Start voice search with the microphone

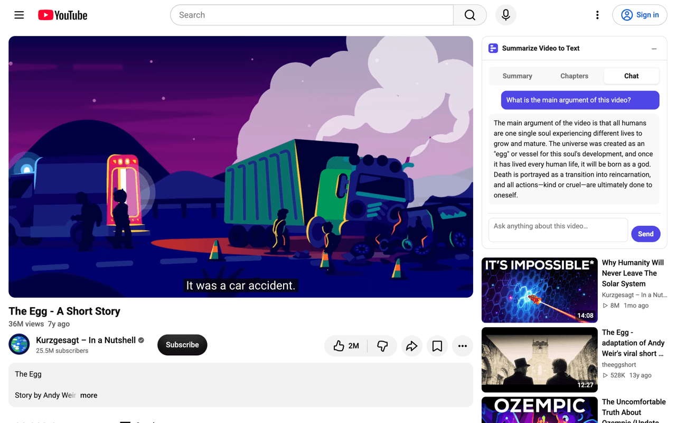click(x=505, y=15)
